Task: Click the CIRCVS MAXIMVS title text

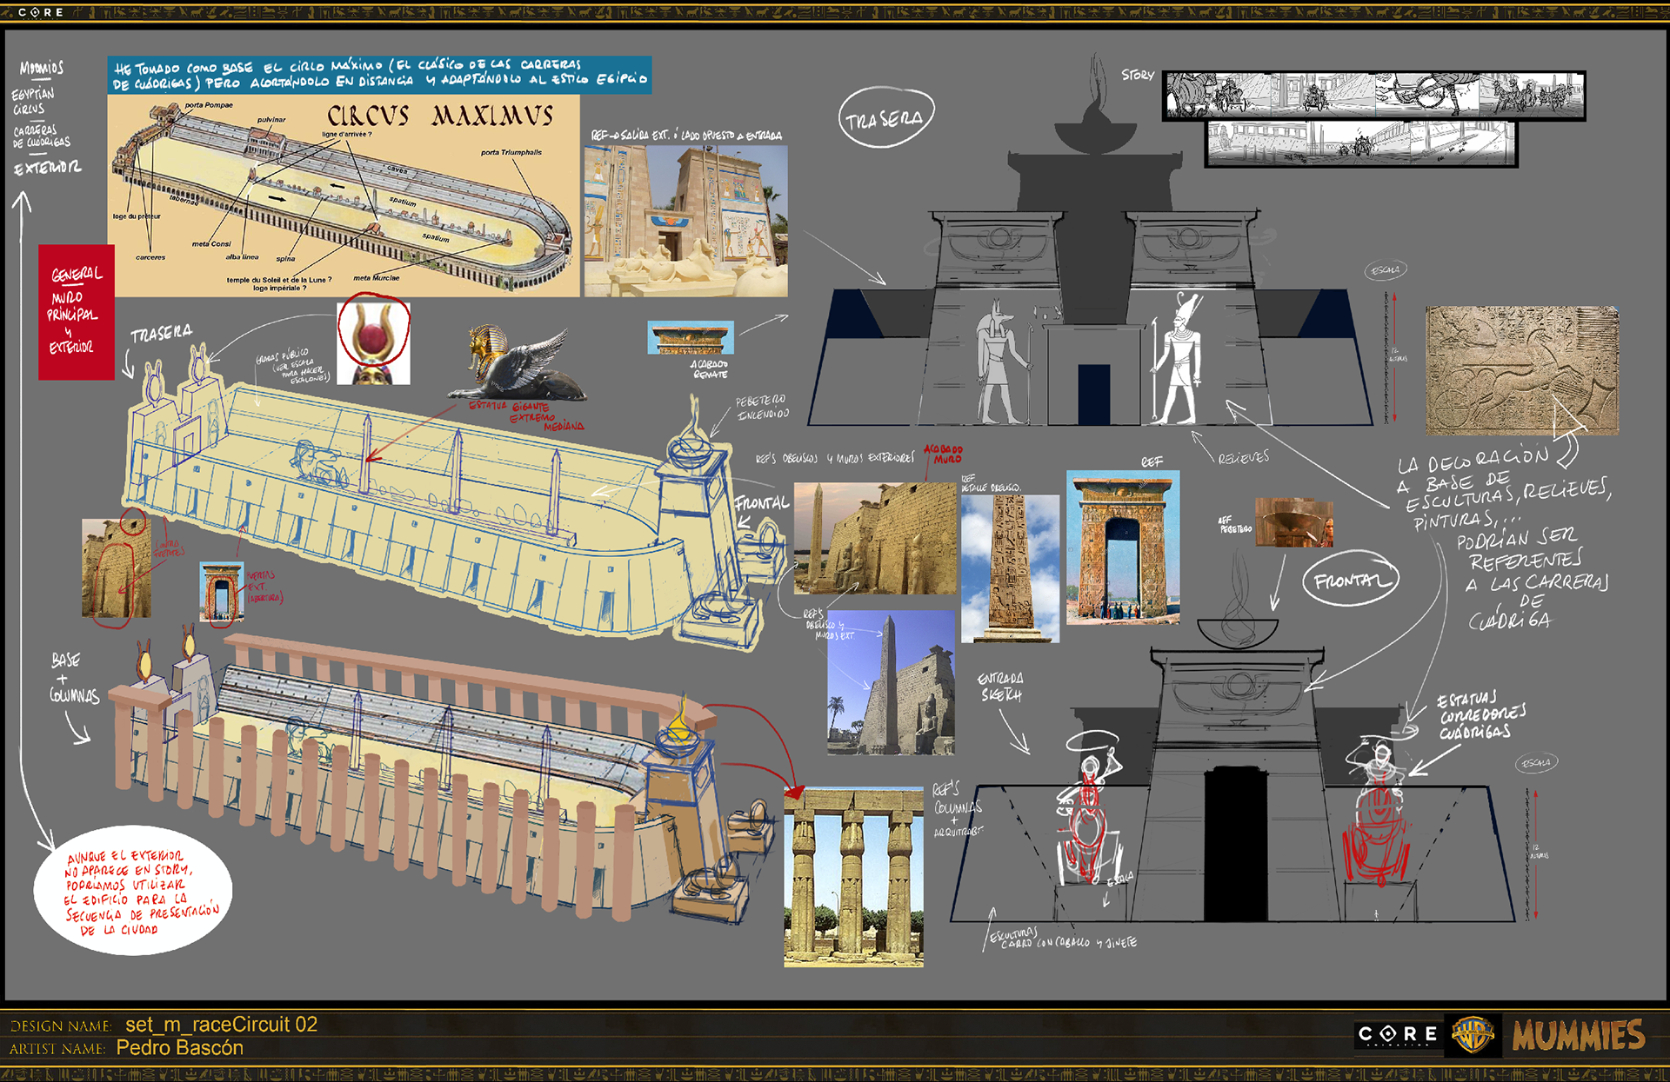Action: click(440, 116)
